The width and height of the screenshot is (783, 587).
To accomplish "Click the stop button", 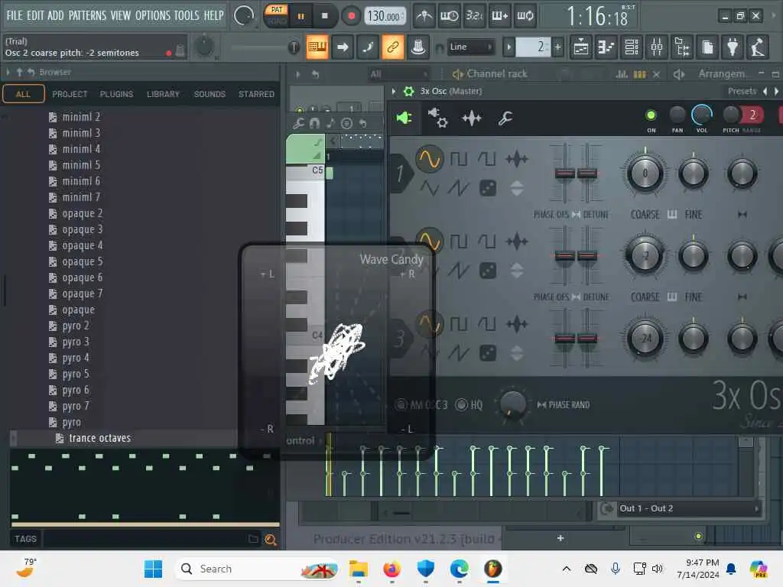I will (x=324, y=16).
